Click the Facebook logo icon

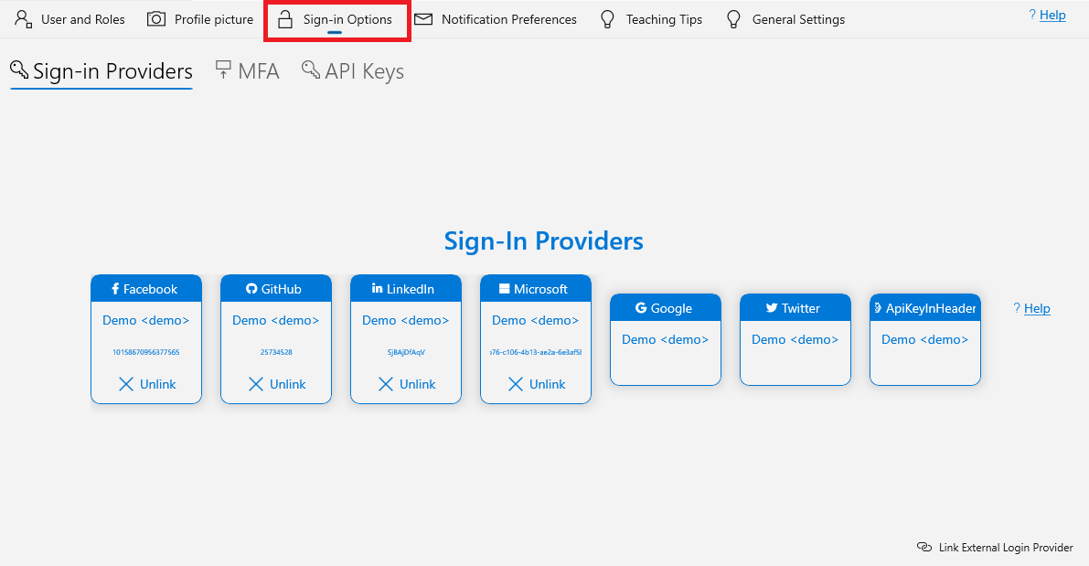(115, 288)
